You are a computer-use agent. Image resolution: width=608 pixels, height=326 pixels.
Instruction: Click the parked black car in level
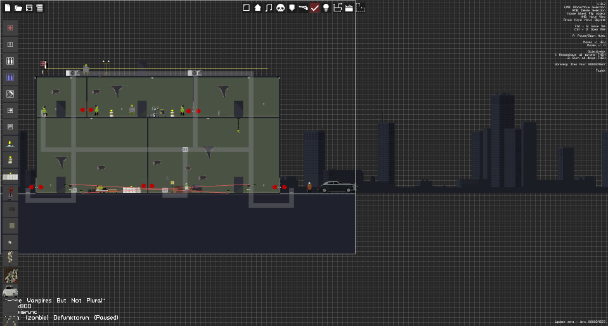[x=337, y=186]
